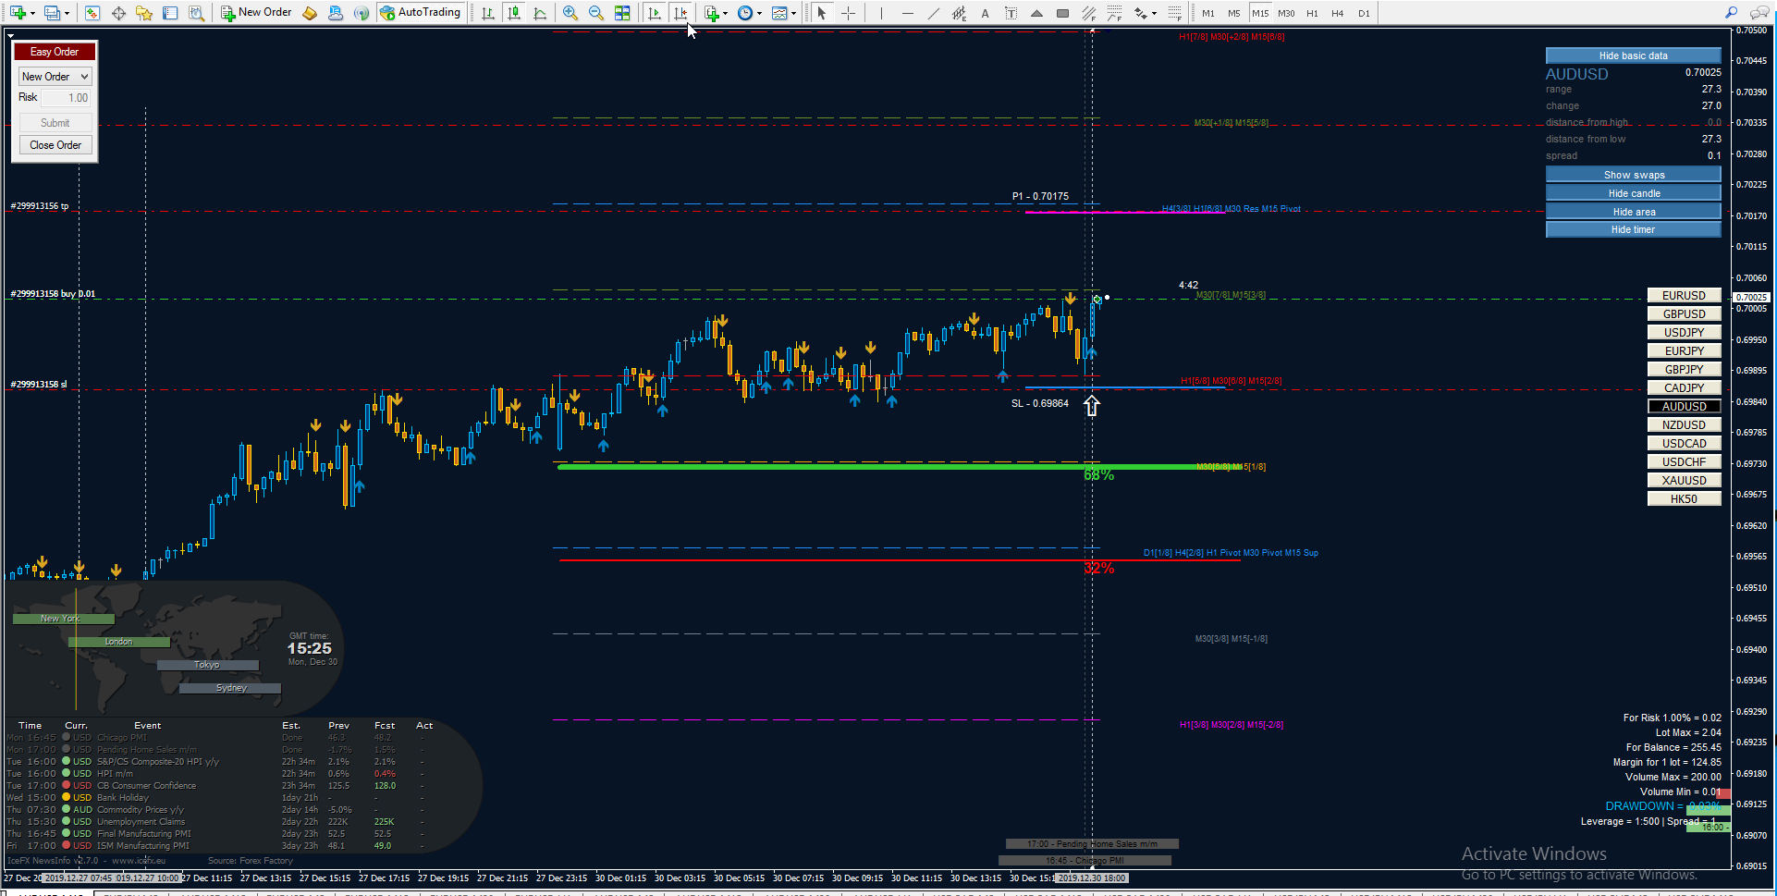This screenshot has width=1777, height=896.
Task: Toggle the AutoTrading button
Action: point(421,13)
